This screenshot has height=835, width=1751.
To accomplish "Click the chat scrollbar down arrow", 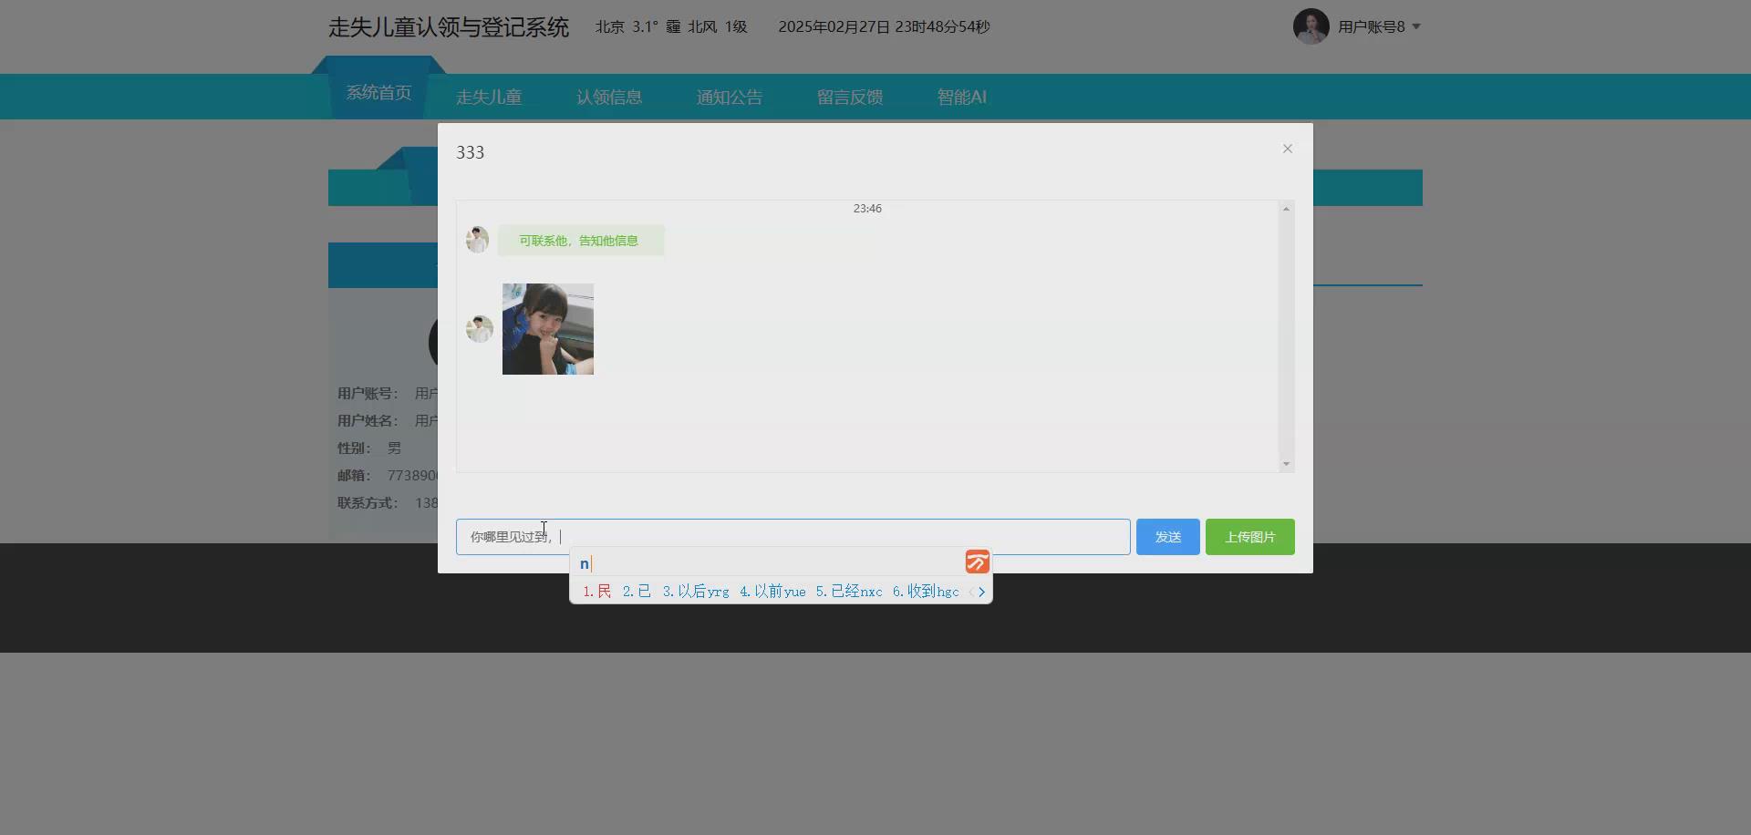I will (1286, 464).
